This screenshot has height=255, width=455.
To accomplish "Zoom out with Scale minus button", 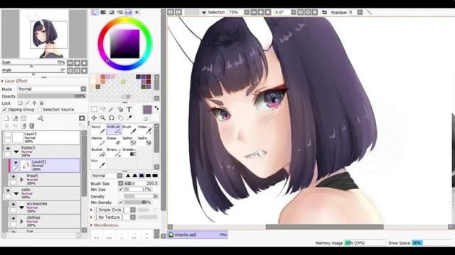I will coord(70,63).
